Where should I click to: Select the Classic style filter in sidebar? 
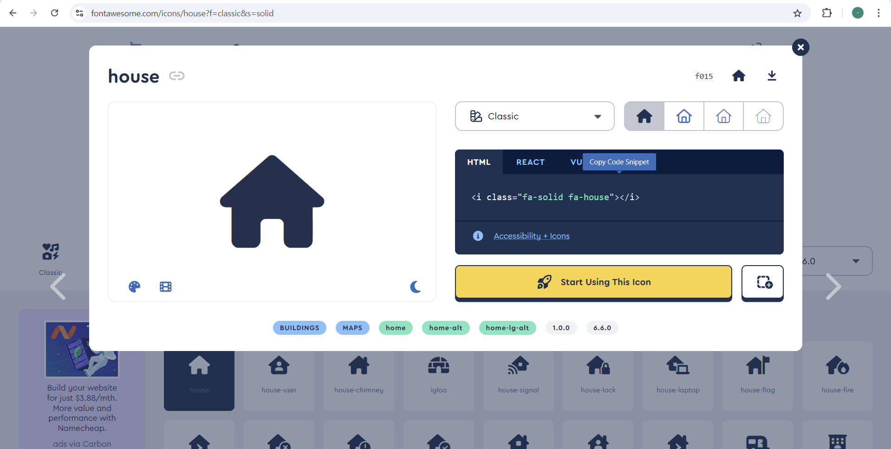[51, 259]
